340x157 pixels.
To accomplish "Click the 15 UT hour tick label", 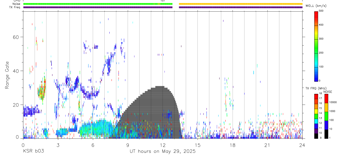I will pos(197,145).
